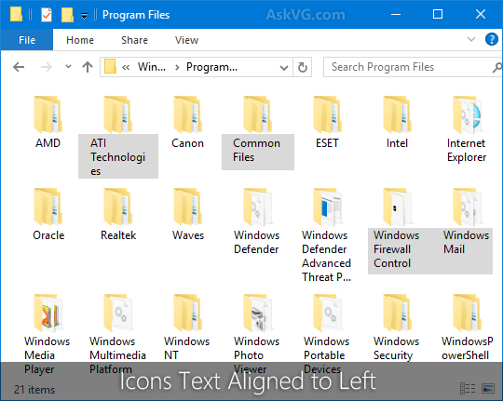
Task: Click the Program... breadcrumb segment
Action: point(211,67)
